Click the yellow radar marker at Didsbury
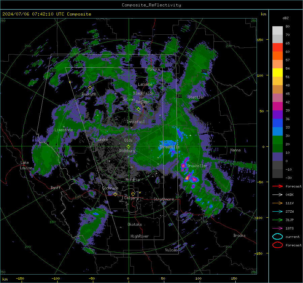The image size is (303, 283). (x=128, y=147)
